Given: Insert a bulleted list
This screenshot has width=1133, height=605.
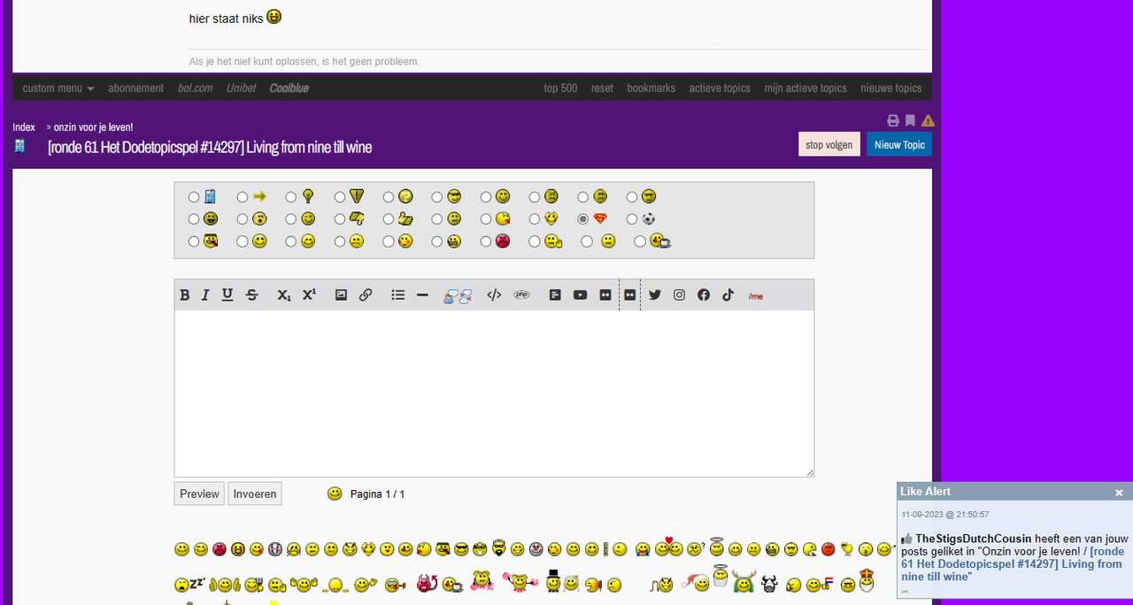Looking at the screenshot, I should 398,295.
